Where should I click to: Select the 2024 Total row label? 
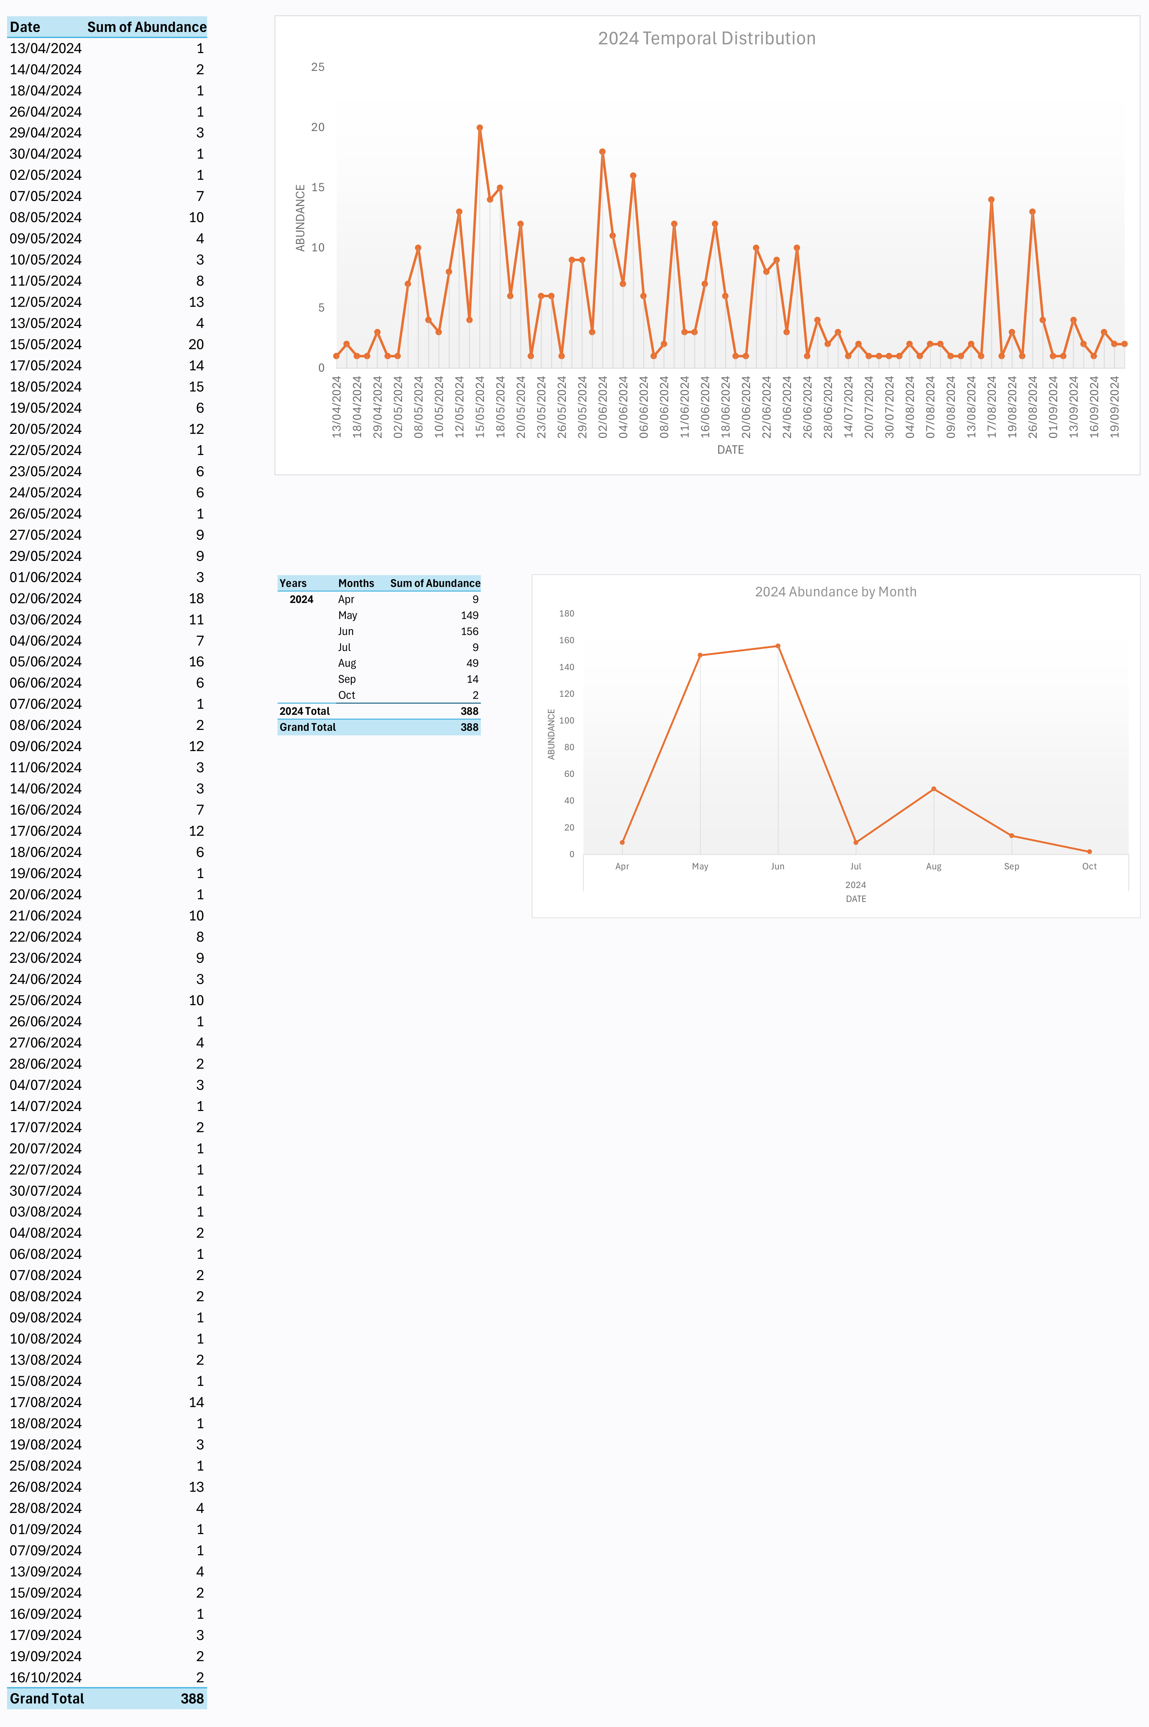click(305, 711)
